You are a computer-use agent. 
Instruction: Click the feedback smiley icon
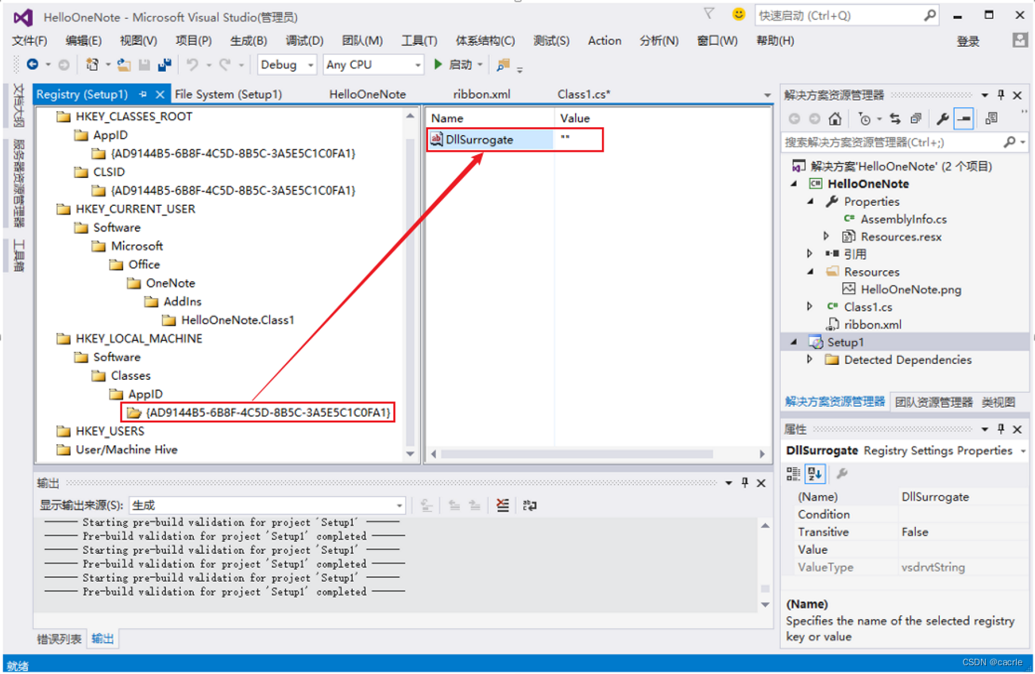click(x=739, y=14)
